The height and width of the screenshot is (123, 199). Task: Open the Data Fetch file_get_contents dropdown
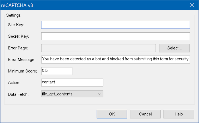[x=69, y=94]
